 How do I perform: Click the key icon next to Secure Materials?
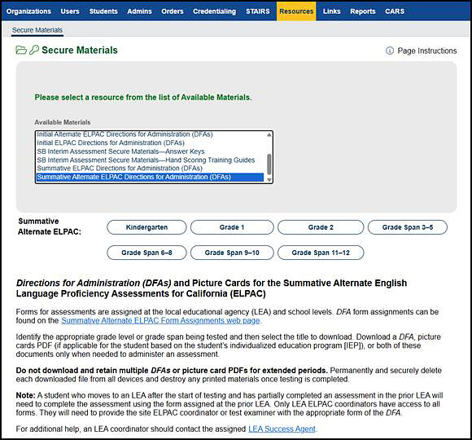(34, 50)
